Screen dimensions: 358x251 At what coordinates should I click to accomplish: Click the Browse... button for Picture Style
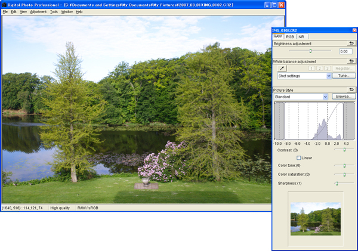(x=343, y=97)
